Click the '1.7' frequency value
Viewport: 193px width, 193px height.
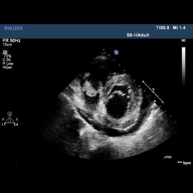click(3, 124)
